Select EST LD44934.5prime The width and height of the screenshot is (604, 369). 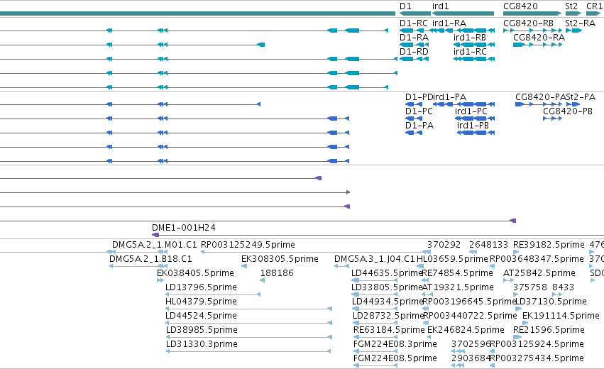click(388, 302)
